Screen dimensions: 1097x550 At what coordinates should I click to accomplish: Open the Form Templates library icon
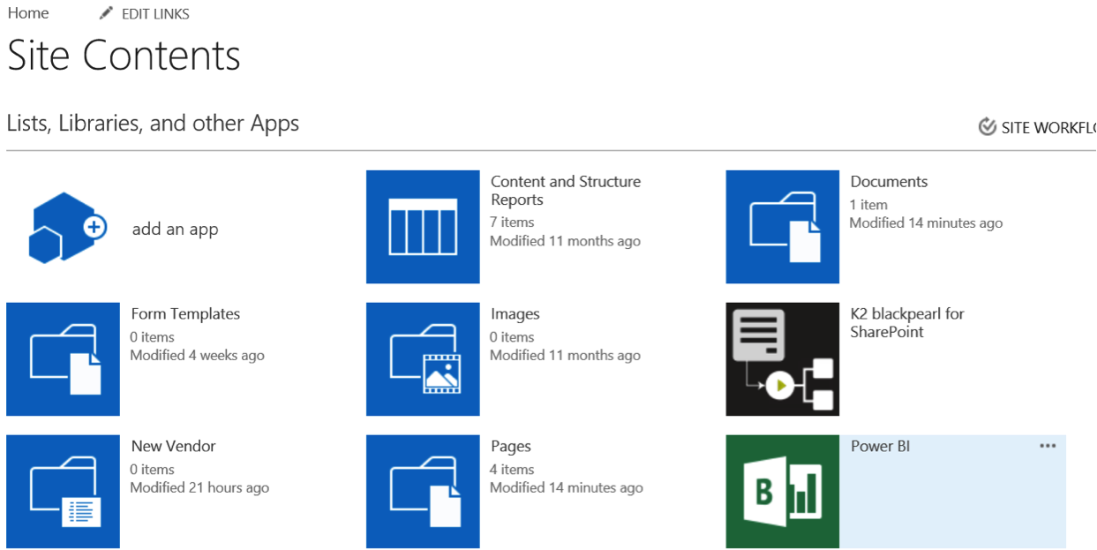click(63, 359)
